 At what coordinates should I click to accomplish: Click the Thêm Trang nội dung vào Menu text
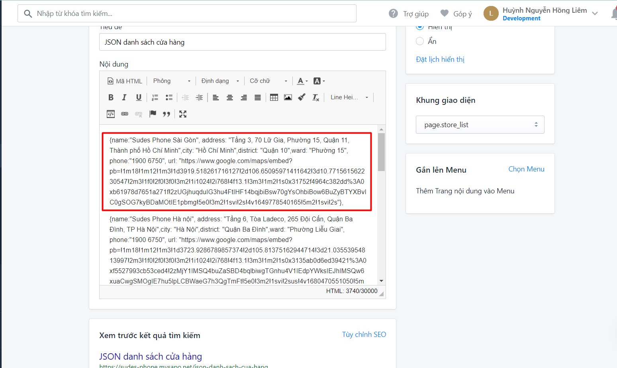coord(465,191)
